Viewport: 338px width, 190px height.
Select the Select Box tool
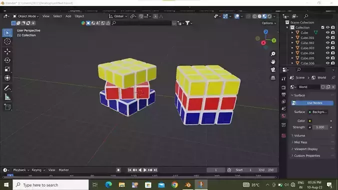(x=7, y=33)
